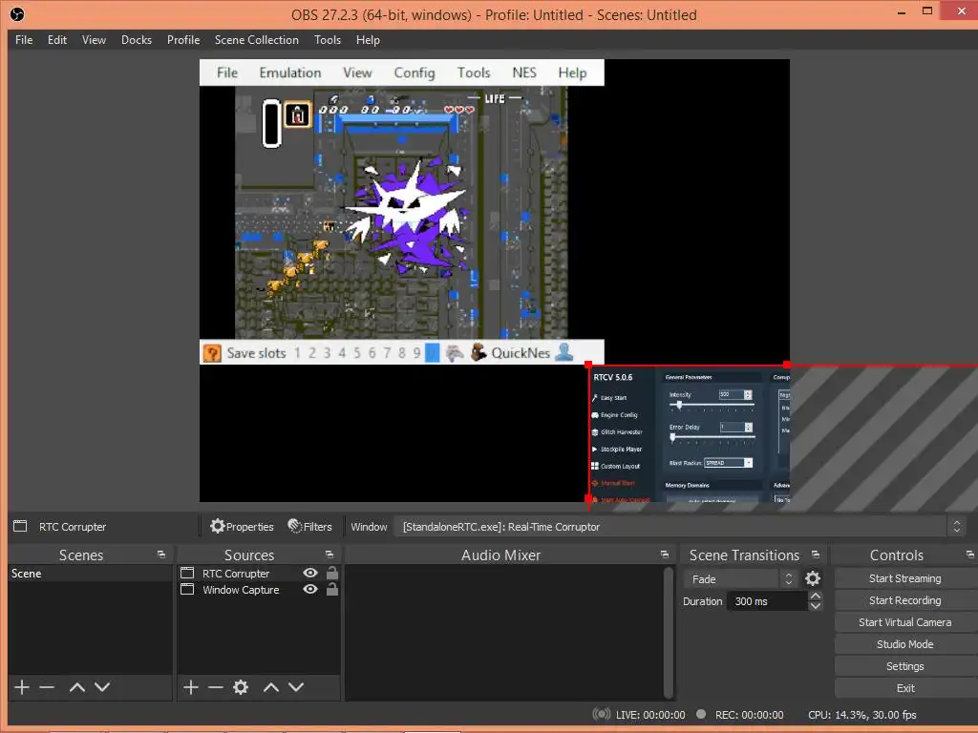
Task: Hide the RTC Corrupter source via its eye icon
Action: [310, 573]
